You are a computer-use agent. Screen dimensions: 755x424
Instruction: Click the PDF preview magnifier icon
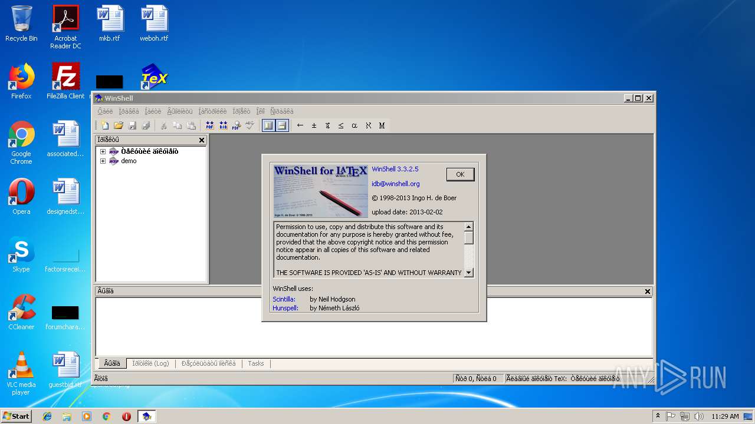pos(237,125)
